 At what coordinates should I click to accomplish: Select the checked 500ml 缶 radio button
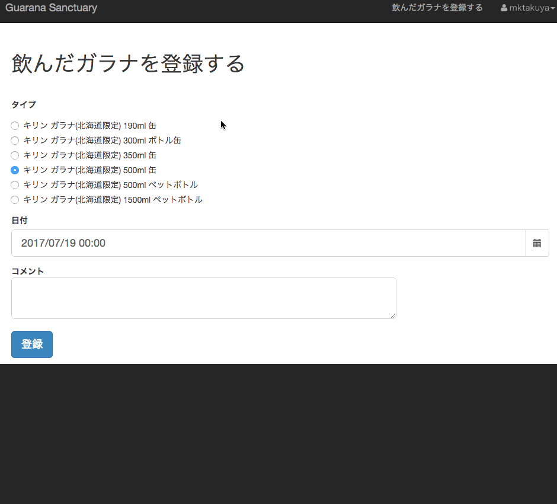[15, 170]
